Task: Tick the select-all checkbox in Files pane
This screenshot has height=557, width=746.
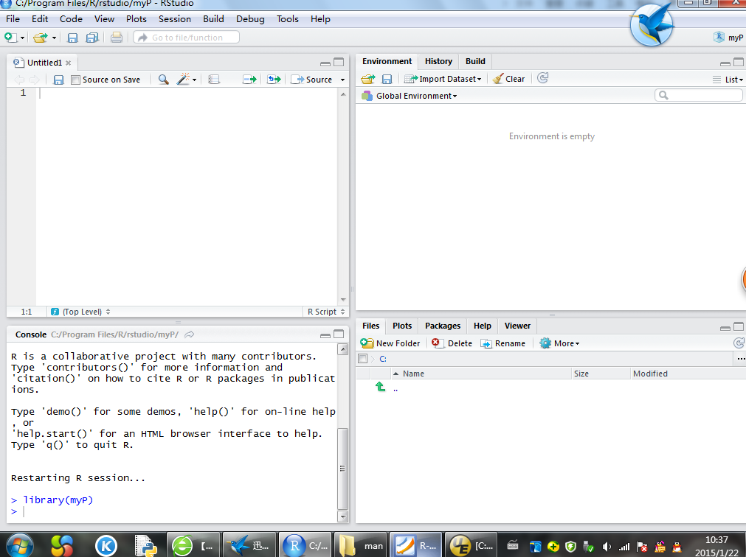Action: pyautogui.click(x=362, y=359)
